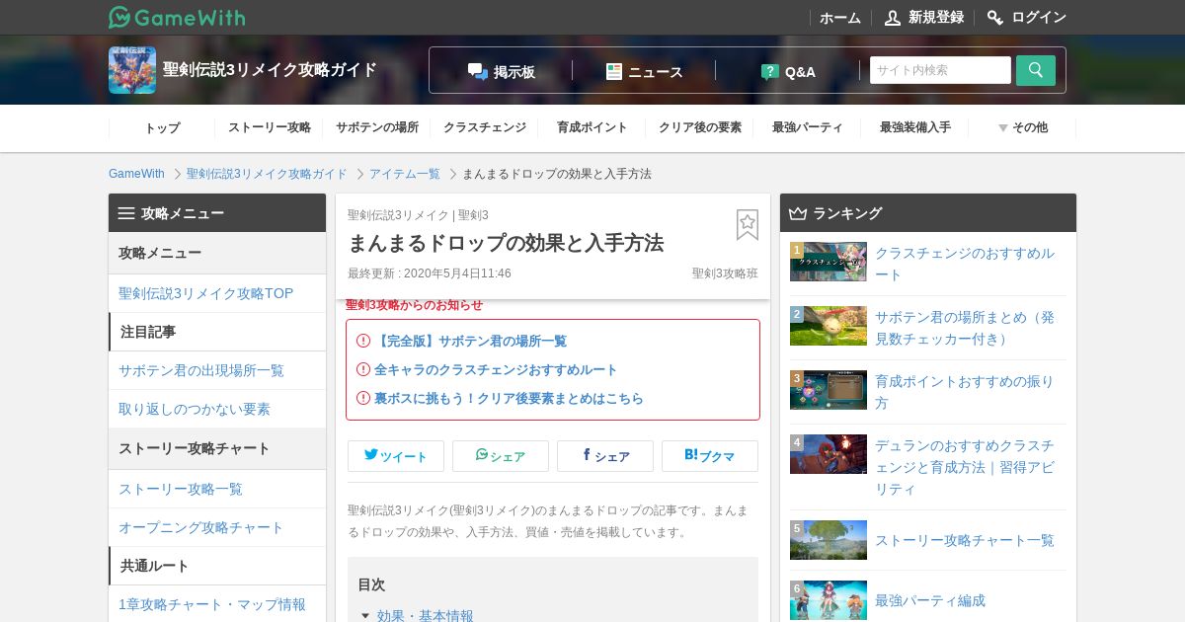This screenshot has height=622, width=1185.
Task: Open 【完全版】サボテン君の場所一覧 notice link
Action: tap(470, 341)
